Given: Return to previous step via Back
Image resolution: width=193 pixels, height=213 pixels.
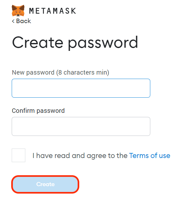Looking at the screenshot, I should point(22,21).
